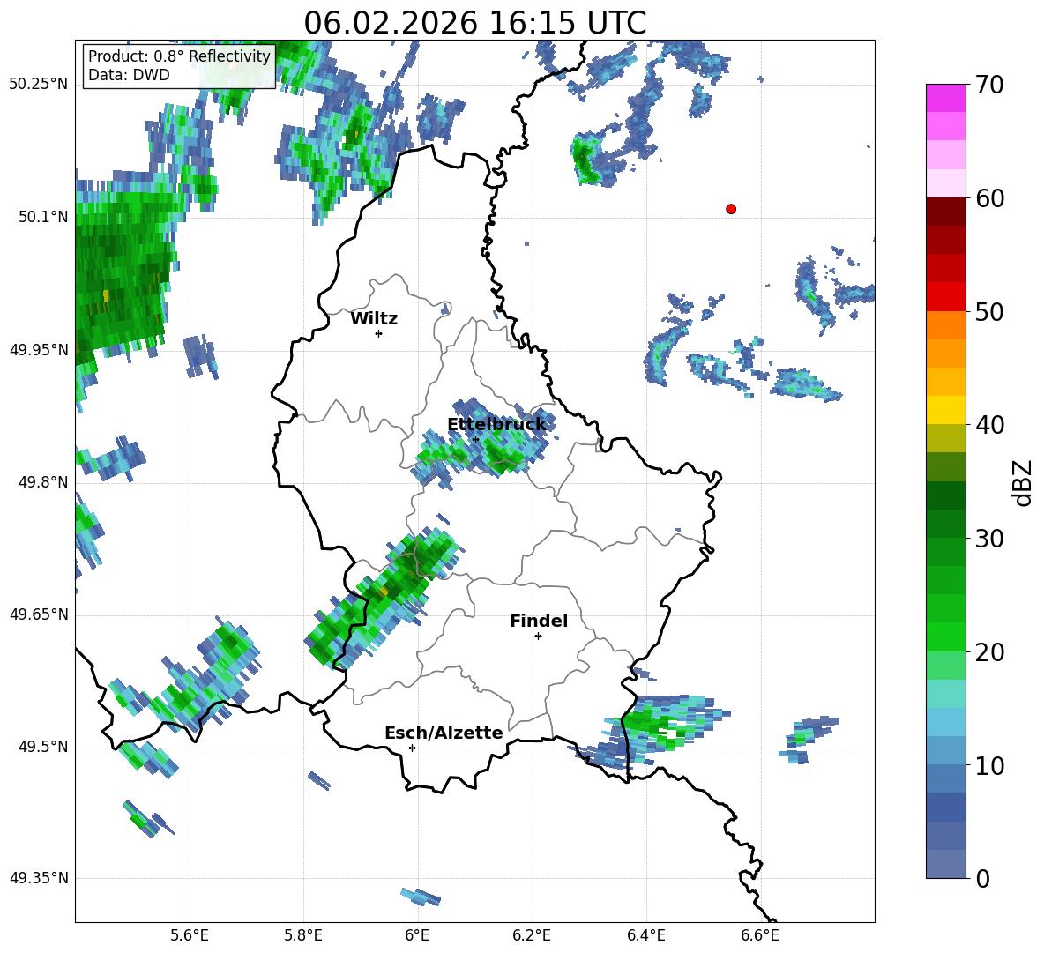
Task: Click the 'Data: DWD' text
Action: pos(129,75)
